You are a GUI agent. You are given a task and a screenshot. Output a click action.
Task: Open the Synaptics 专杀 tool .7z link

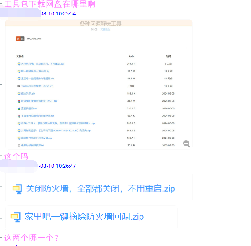(36, 86)
